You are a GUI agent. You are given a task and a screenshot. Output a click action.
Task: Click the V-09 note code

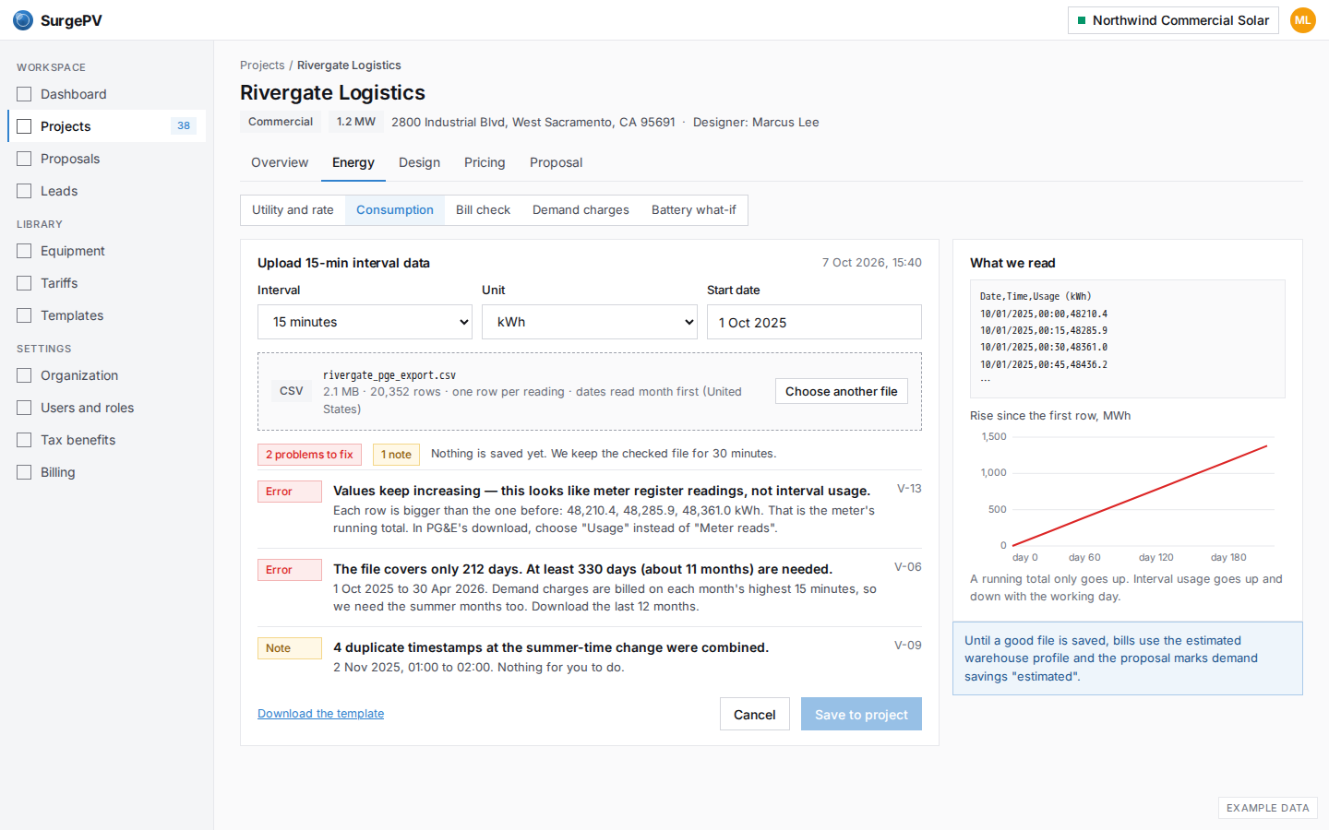[x=908, y=646]
